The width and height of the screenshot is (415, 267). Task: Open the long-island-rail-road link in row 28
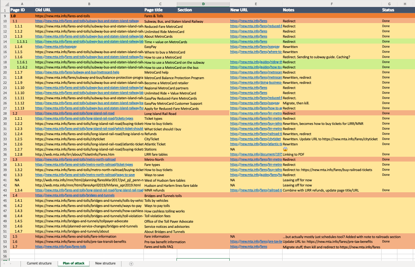74,113
